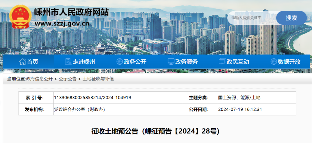Click the globe icon beside 政务公开
The height and width of the screenshot is (143, 312).
click(x=120, y=62)
